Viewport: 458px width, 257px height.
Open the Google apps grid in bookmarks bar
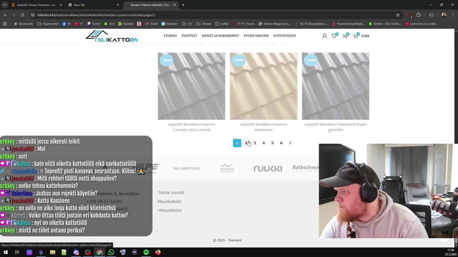pos(5,24)
